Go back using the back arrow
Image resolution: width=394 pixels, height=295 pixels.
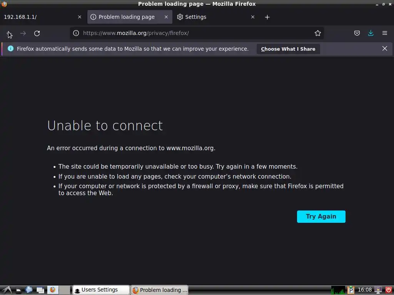[x=9, y=33]
